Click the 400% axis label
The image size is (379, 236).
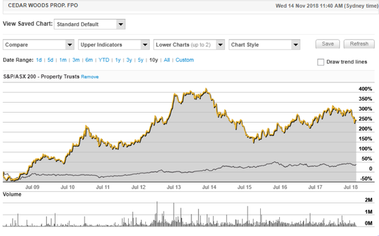(365, 89)
